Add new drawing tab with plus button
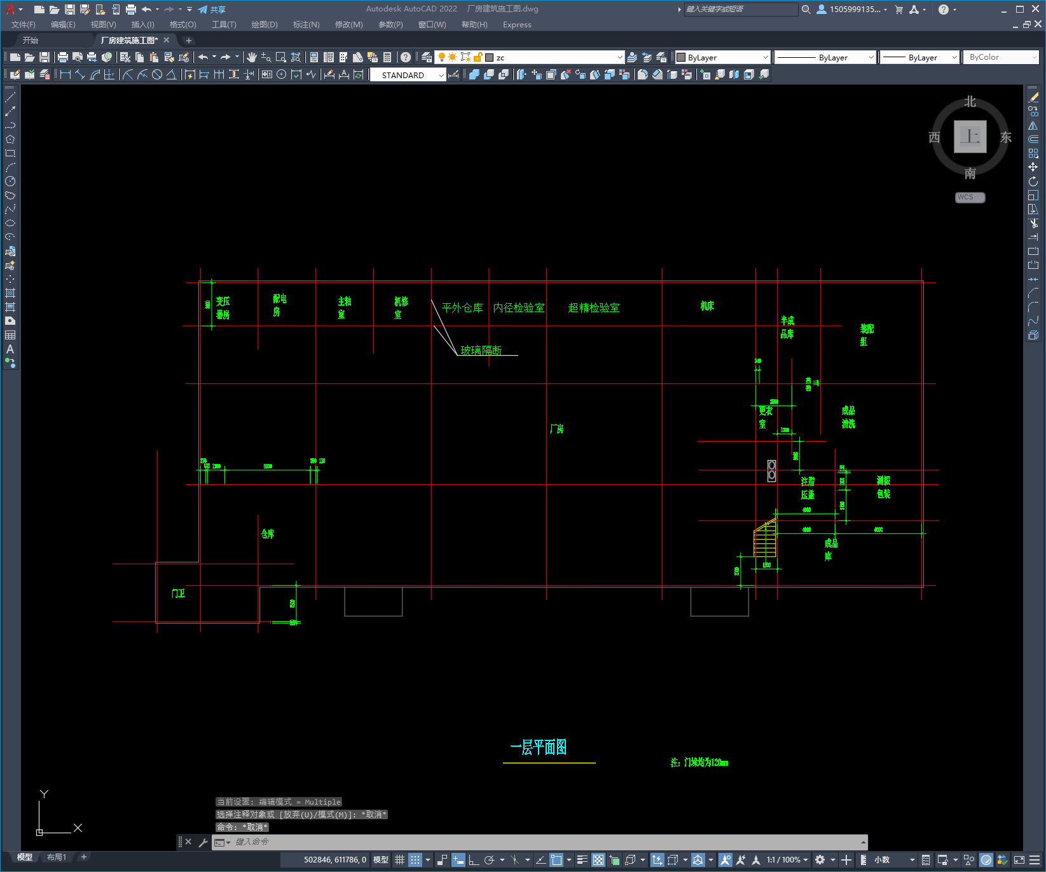Screen dimensions: 1046x872 pos(188,40)
